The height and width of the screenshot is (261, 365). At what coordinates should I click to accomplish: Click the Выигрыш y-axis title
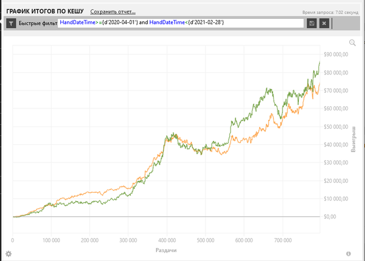353,139
